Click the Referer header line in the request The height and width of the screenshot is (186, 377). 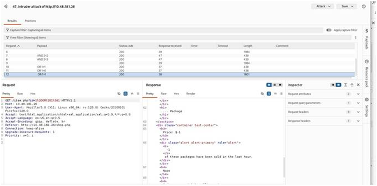[x=38, y=125]
